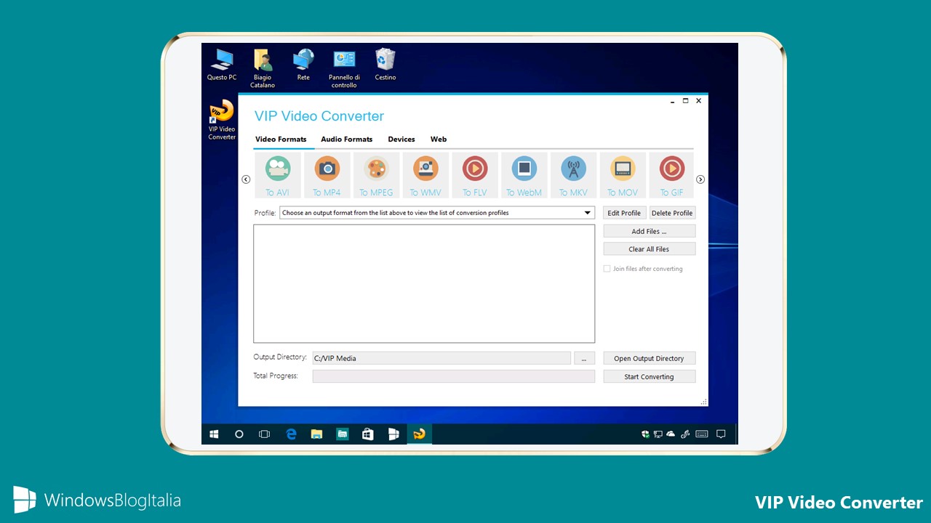Launch Microsoft Edge from the taskbar
Screen dimensions: 931x523
[x=291, y=434]
